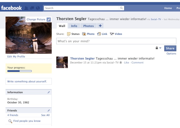The height and width of the screenshot is (128, 180).
Task: Select Video share option label
Action: [x=118, y=34]
